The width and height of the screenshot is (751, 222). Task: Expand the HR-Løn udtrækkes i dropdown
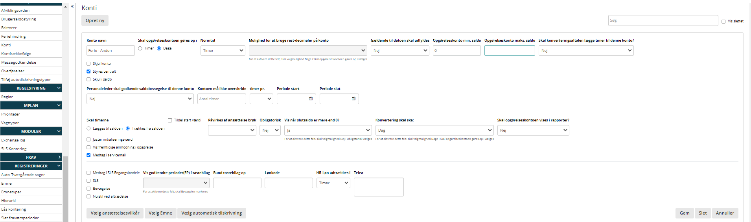pyautogui.click(x=333, y=183)
